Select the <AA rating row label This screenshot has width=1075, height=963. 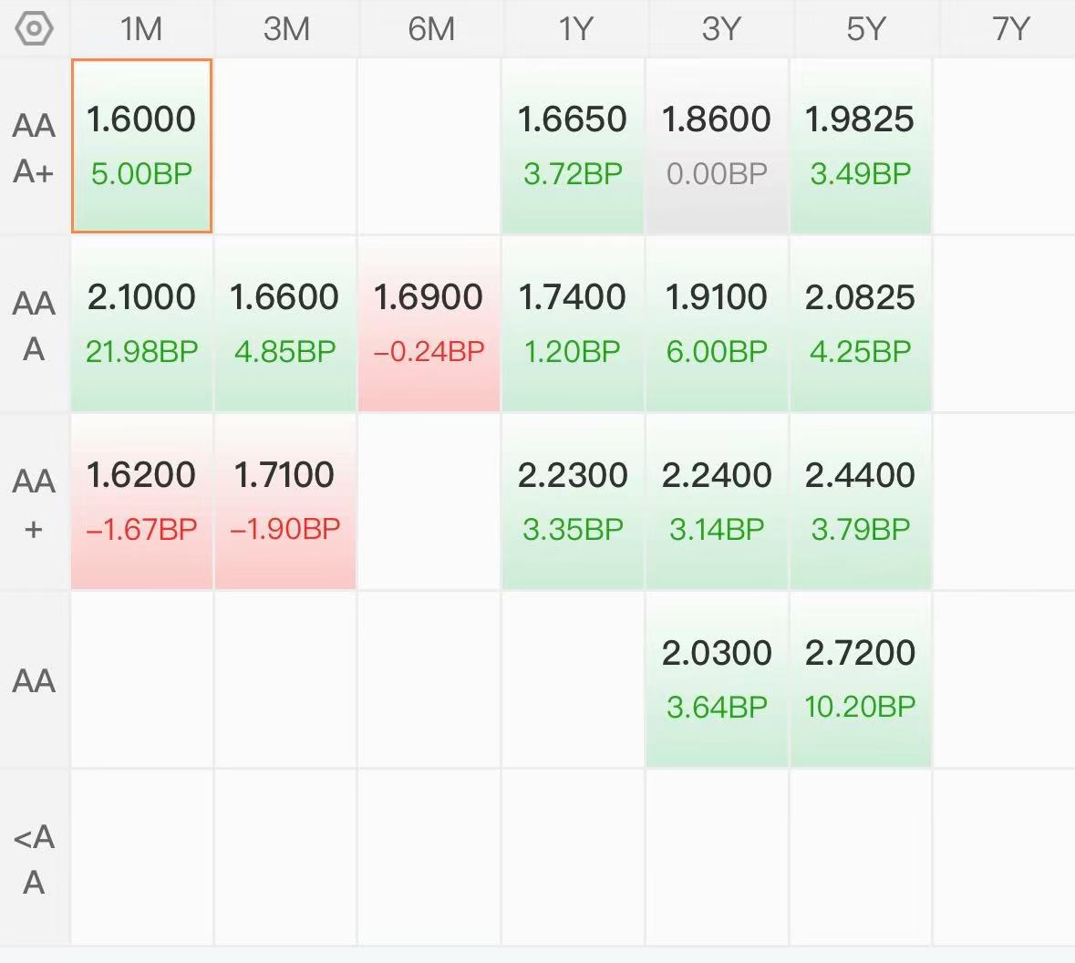click(x=34, y=859)
